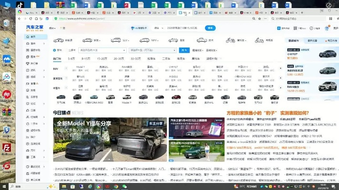
Task: Select the SUV body type icon
Action: [x=117, y=40]
